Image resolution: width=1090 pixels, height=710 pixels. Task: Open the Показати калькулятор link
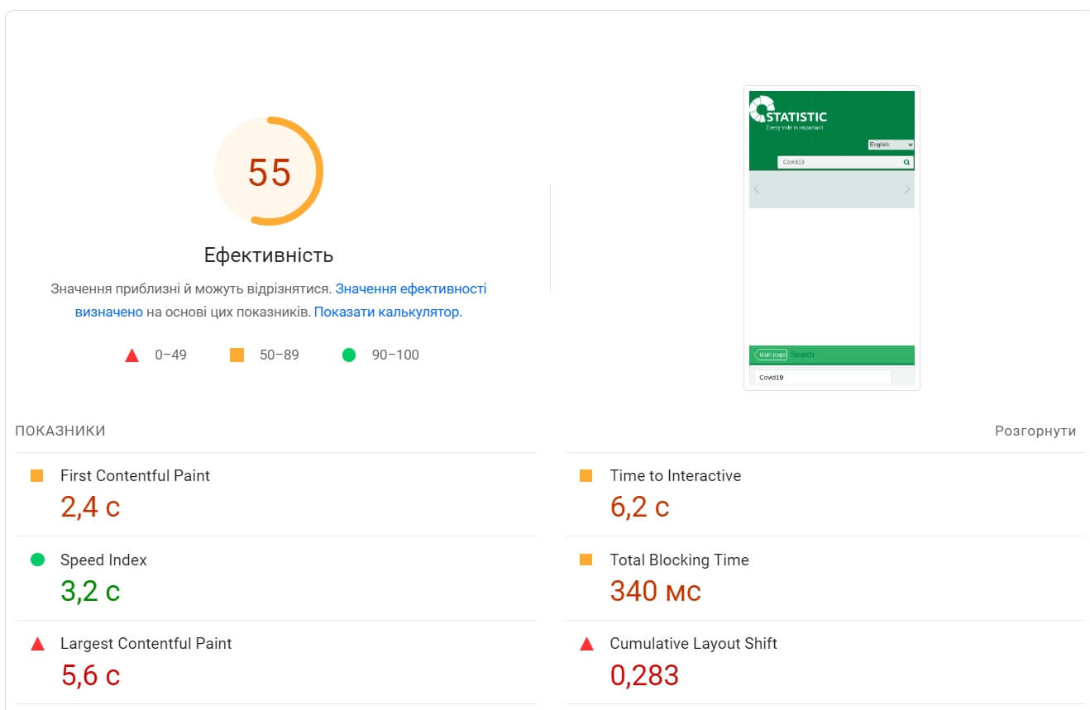(x=387, y=312)
